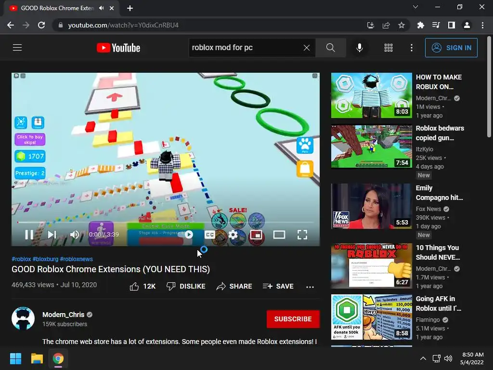
Task: Click the ItzKylo channel name
Action: pyautogui.click(x=425, y=149)
